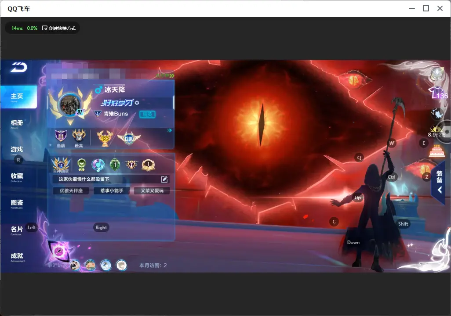This screenshot has width=451, height=316.
Task: Click the Q key mapping overlay
Action: pos(359,158)
